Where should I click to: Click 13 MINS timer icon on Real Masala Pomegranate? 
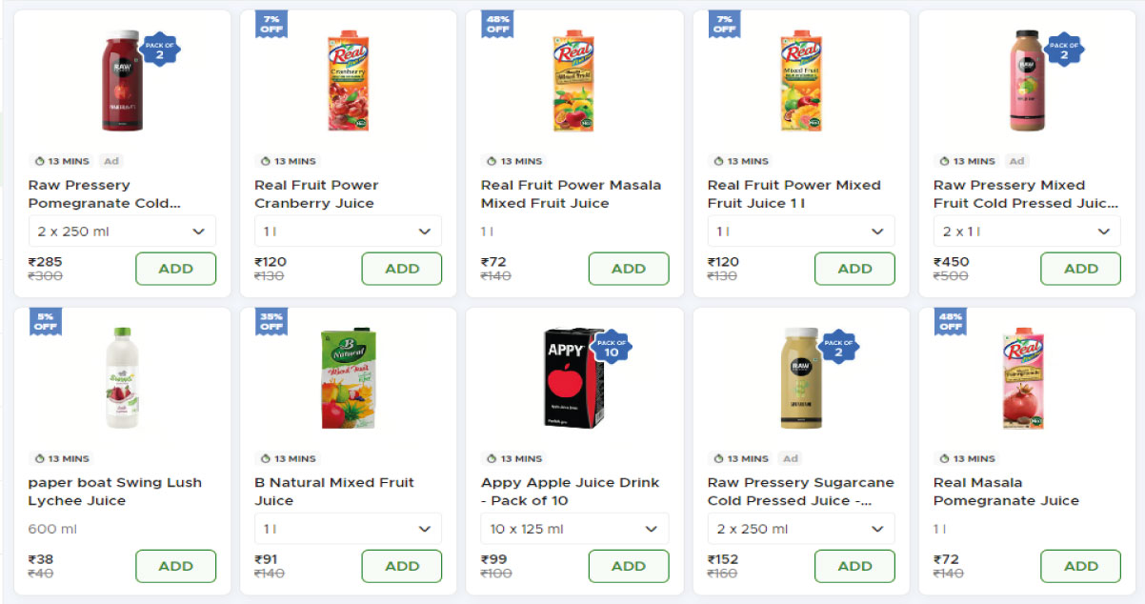945,459
